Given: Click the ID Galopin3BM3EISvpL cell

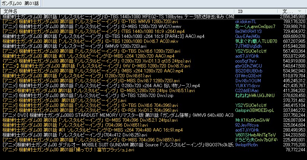Looking at the screenshot, I should 255,110.
